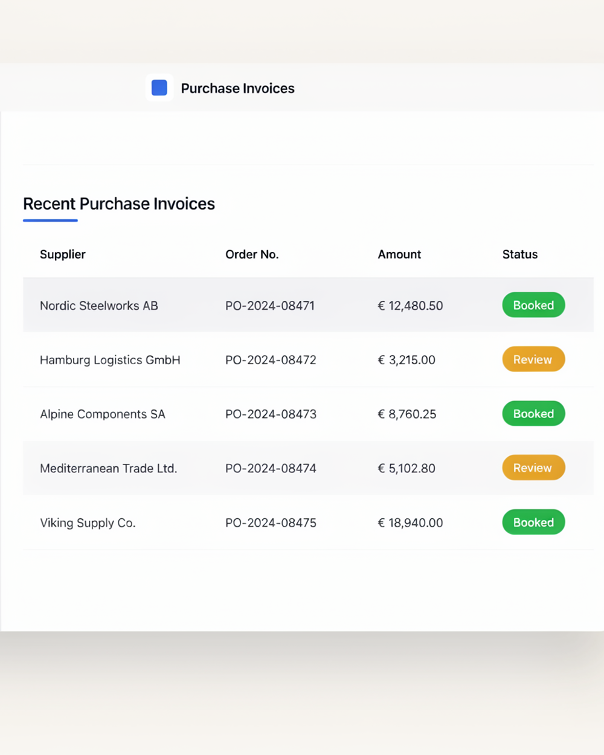
Task: Click the amount € 3,215.00
Action: [406, 360]
